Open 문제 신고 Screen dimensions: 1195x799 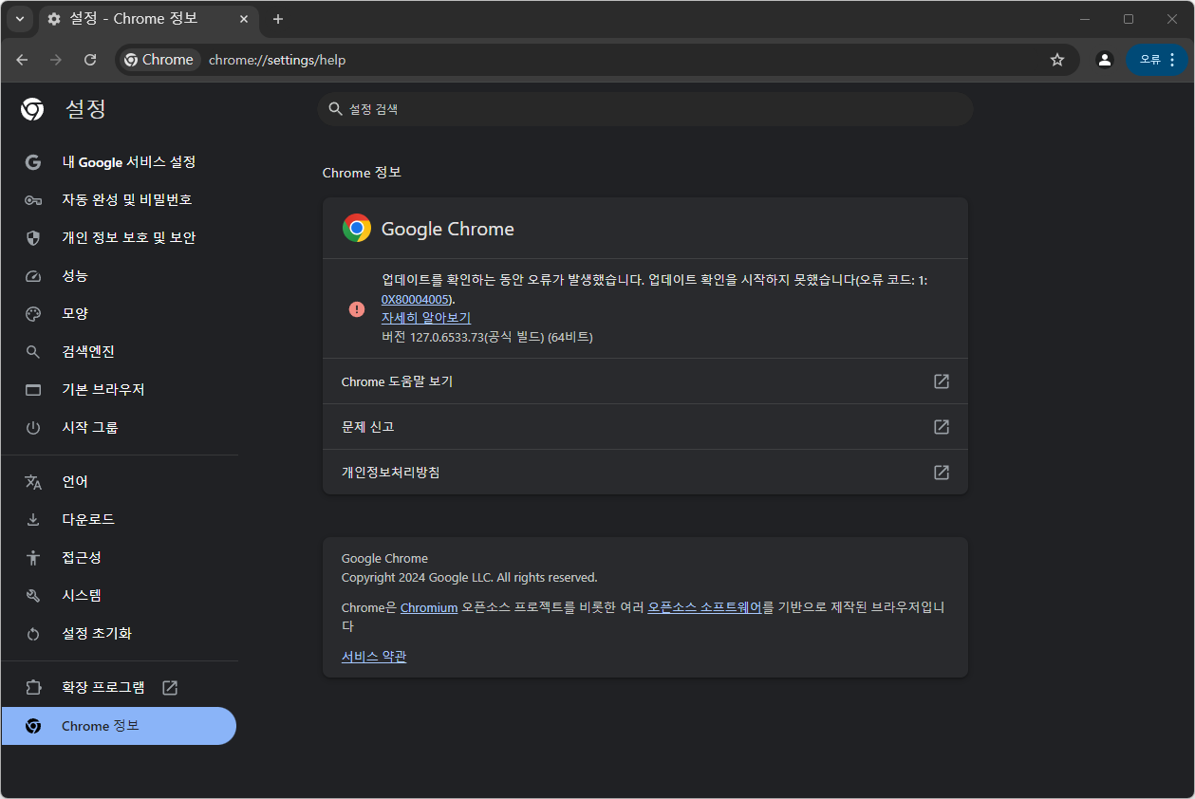click(x=645, y=427)
